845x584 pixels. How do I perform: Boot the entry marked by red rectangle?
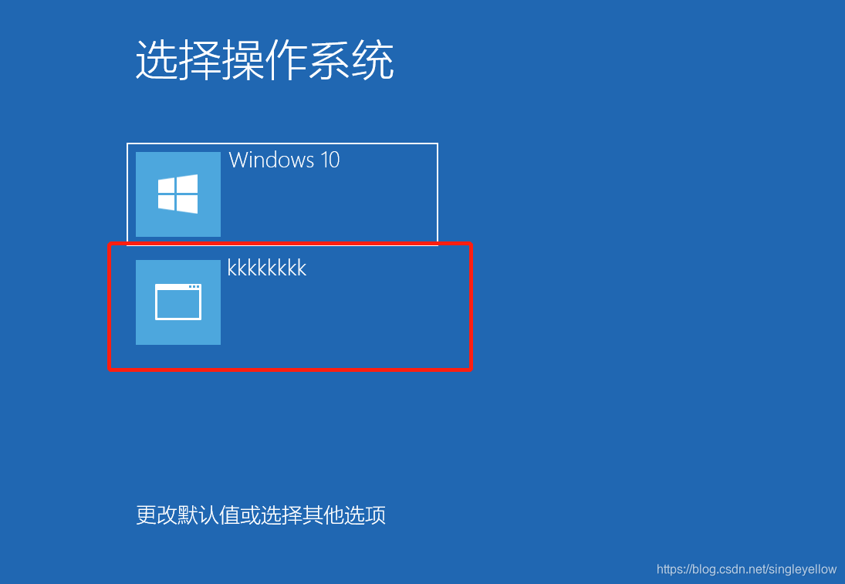click(x=290, y=306)
